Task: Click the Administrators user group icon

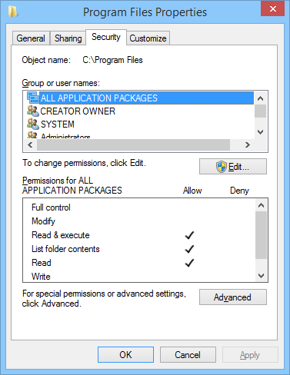Action: coord(33,134)
